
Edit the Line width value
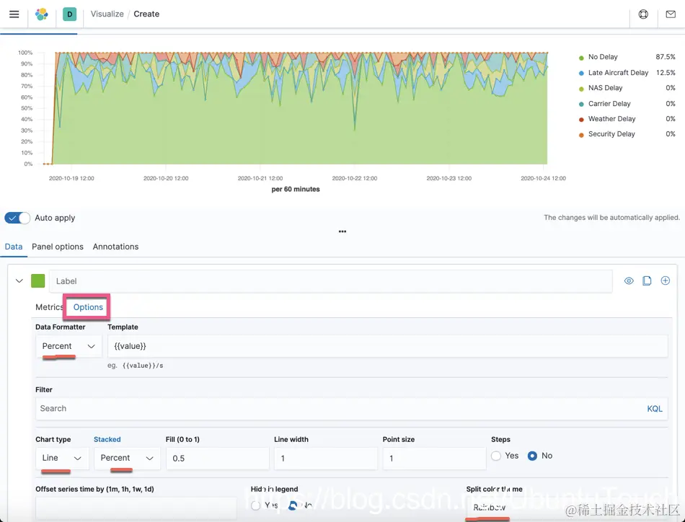point(325,459)
